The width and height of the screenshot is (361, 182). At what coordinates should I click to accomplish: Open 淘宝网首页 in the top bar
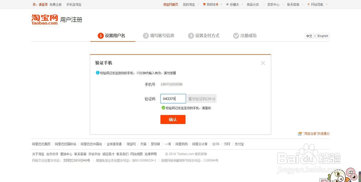point(171,5)
